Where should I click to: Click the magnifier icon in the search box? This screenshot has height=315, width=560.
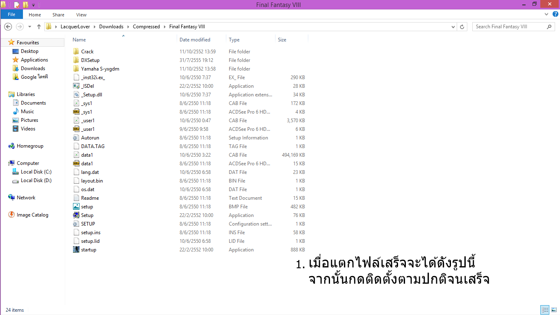click(x=549, y=27)
